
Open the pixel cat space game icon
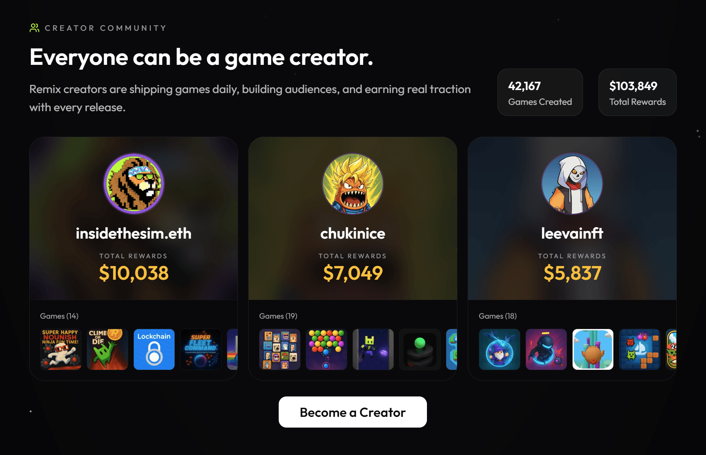pyautogui.click(x=373, y=349)
